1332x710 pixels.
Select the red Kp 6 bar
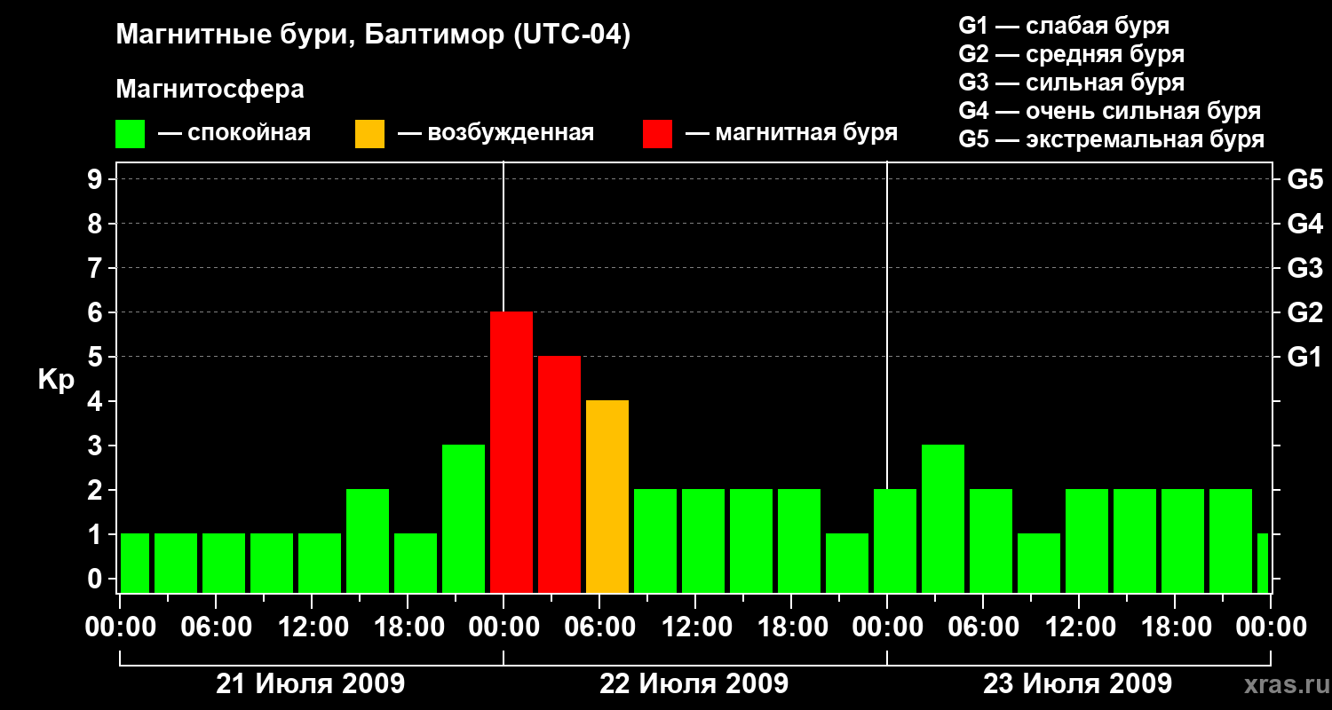511,452
